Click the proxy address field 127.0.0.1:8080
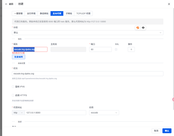The width and height of the screenshot is (174, 136). pos(55,113)
